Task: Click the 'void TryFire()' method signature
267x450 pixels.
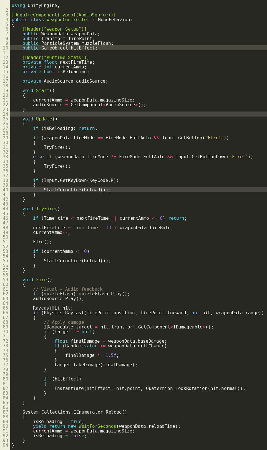Action: click(41, 209)
